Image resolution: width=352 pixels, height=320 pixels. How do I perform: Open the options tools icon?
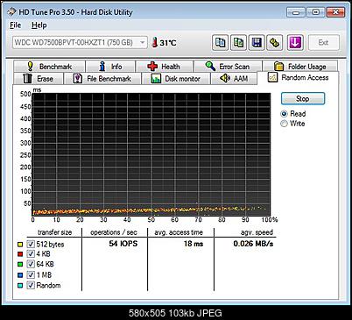point(275,43)
